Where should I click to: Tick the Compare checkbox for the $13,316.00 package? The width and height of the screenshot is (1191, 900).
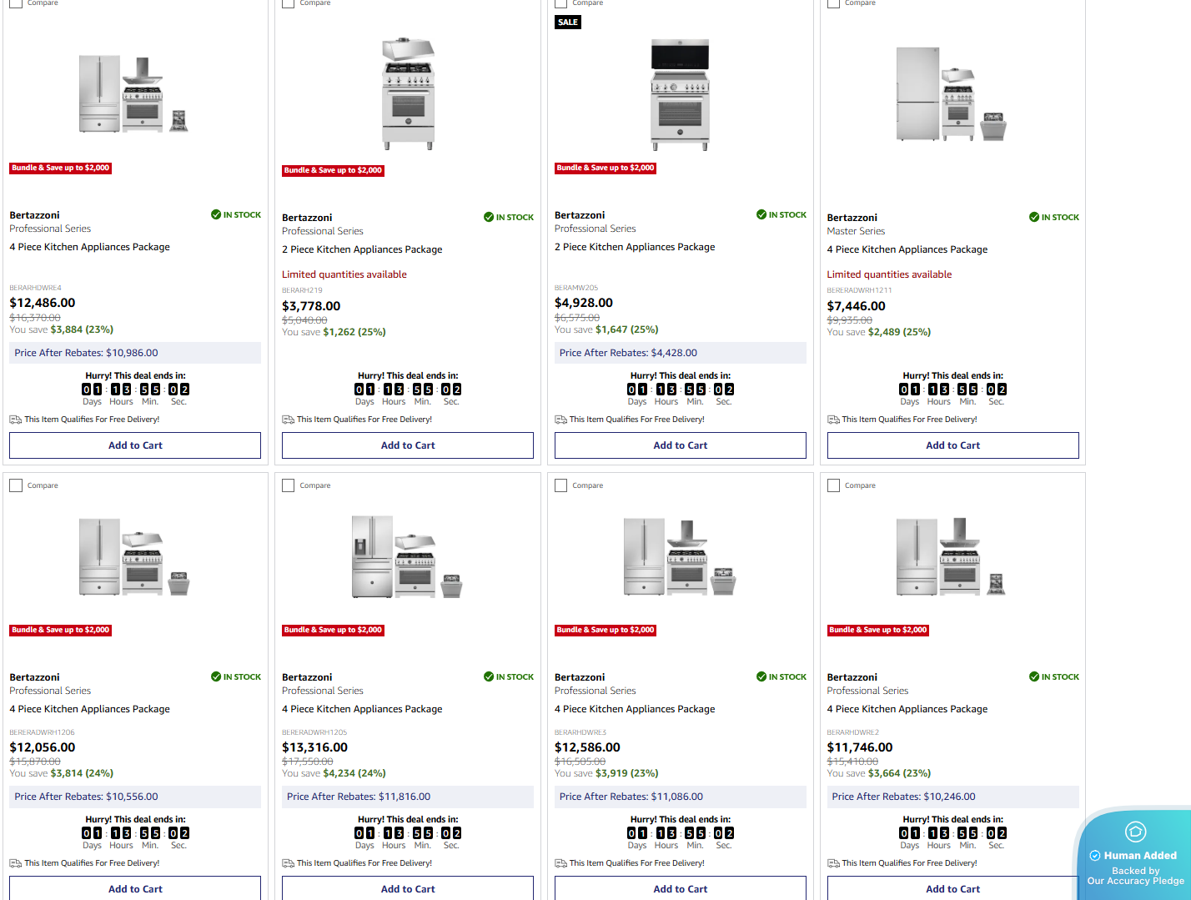(289, 485)
